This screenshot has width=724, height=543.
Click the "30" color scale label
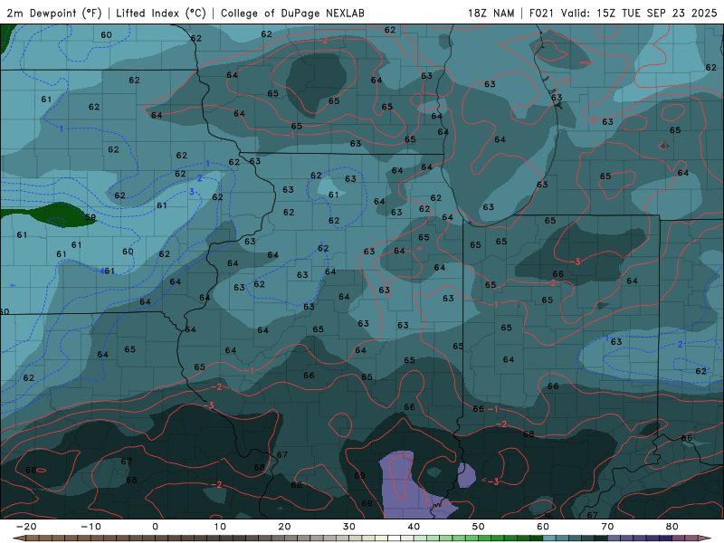[x=349, y=527]
